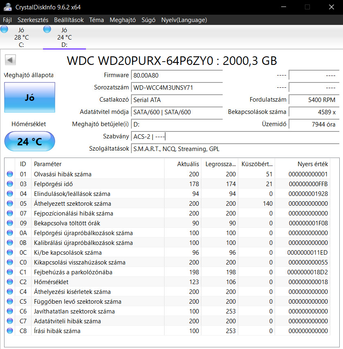This screenshot has height=349, width=343.
Task: Click the Paraméter column header
Action: [x=98, y=164]
